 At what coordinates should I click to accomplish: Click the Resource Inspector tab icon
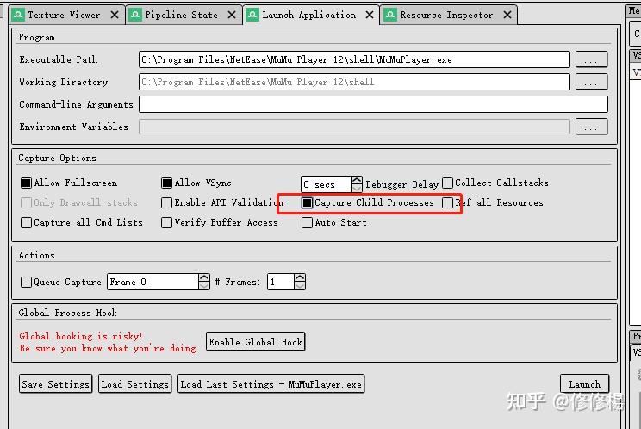[390, 16]
